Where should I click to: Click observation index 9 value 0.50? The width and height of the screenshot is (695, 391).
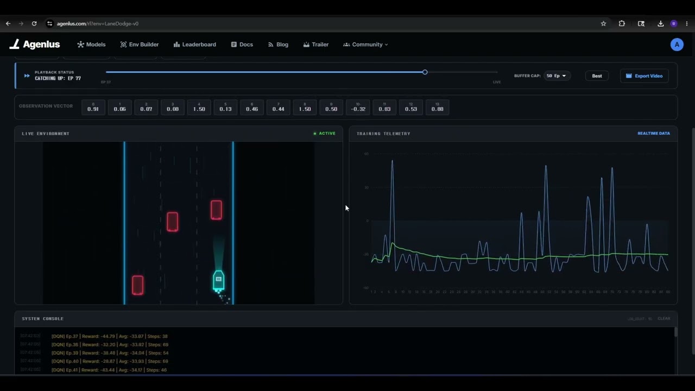coord(331,107)
